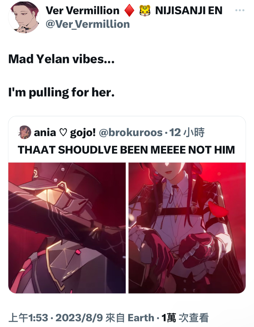Image resolution: width=254 pixels, height=327 pixels.
Task: Click the 來自 Earth source label
Action: click(130, 318)
